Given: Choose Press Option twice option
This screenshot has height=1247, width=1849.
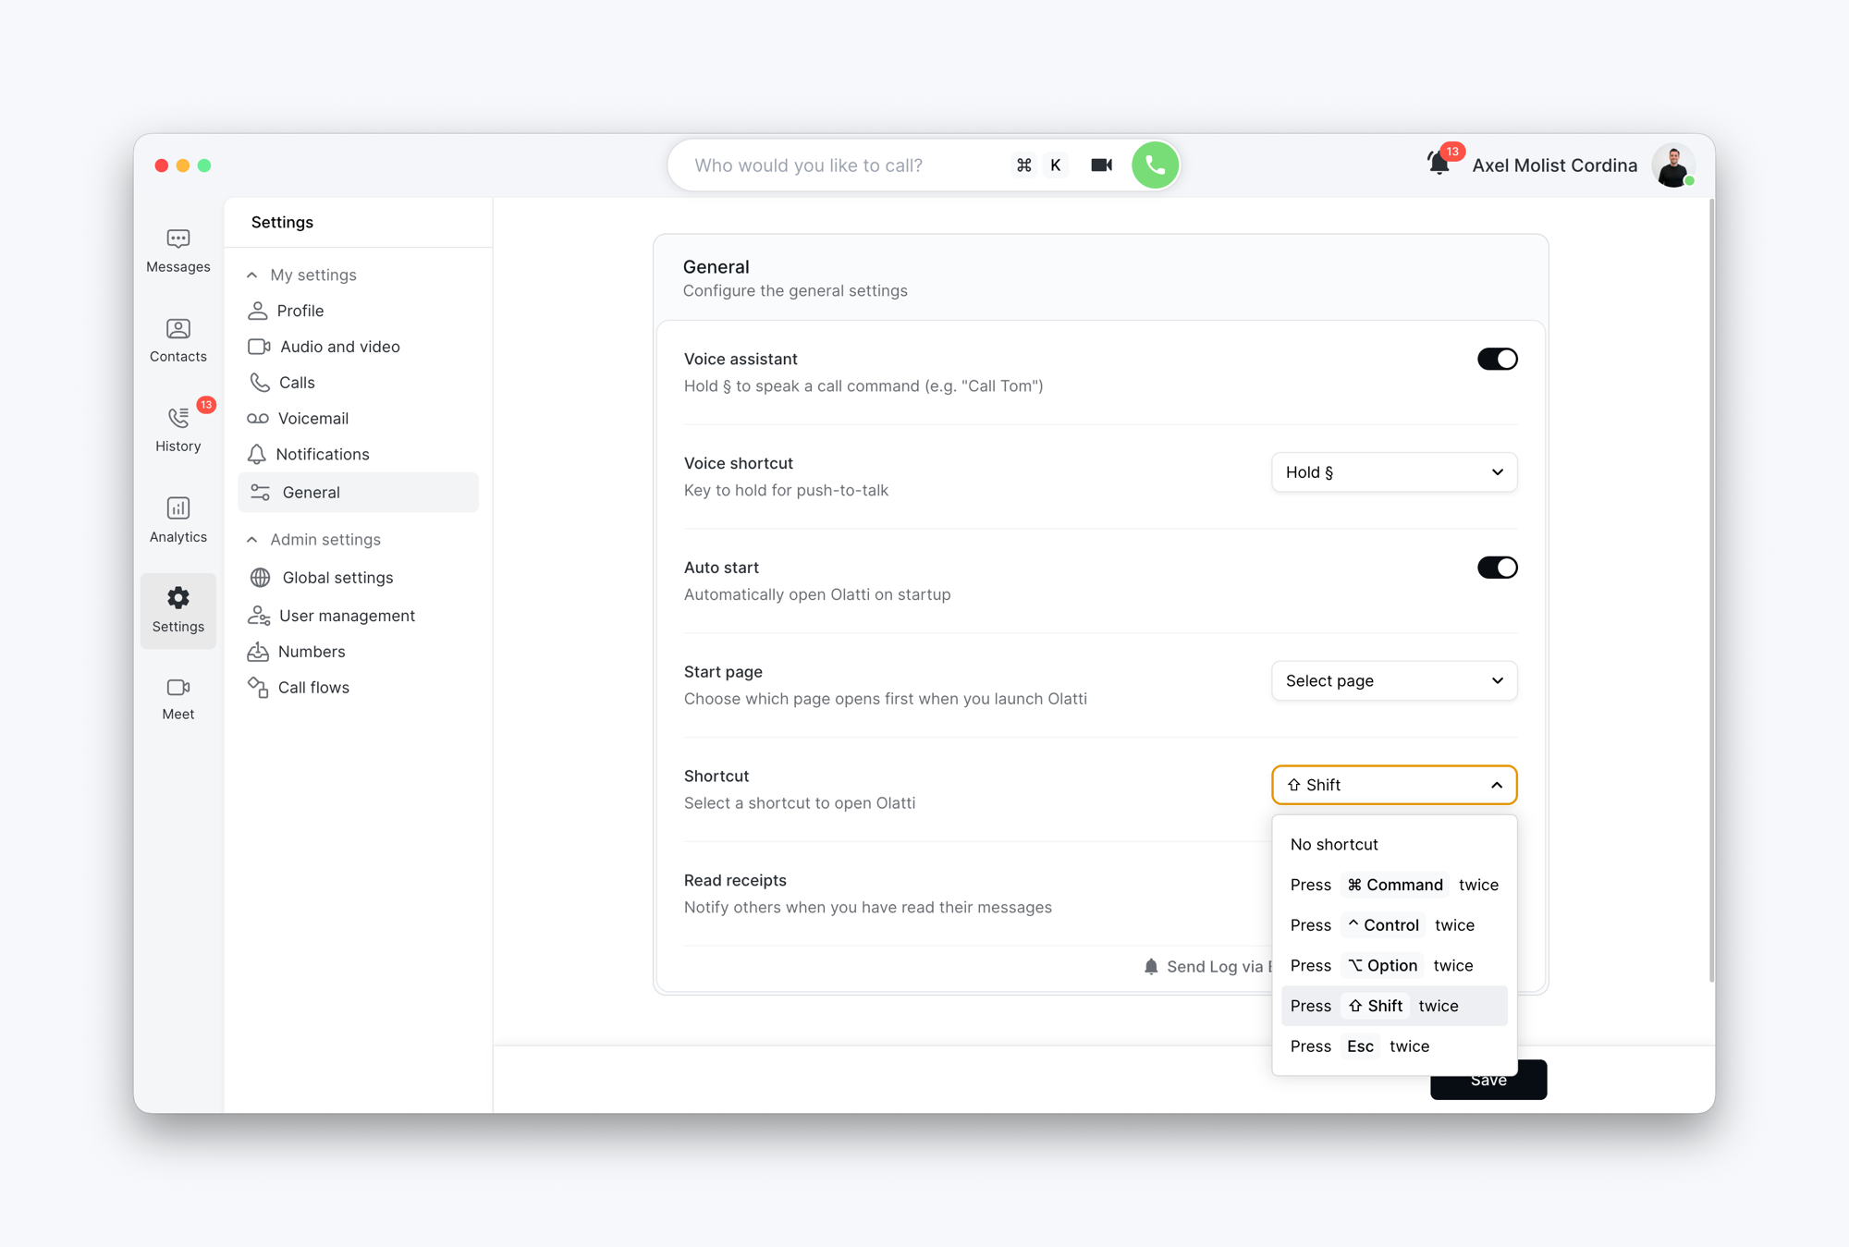Looking at the screenshot, I should [1394, 965].
